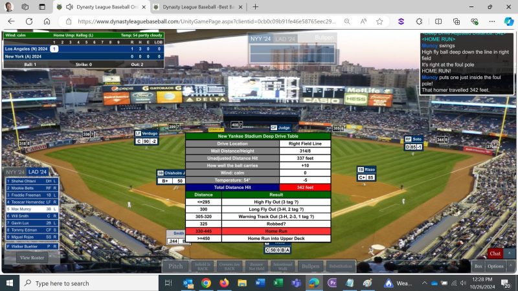This screenshot has height=291, width=518.
Task: Select the LAD '24 lineup tab
Action: 38,172
